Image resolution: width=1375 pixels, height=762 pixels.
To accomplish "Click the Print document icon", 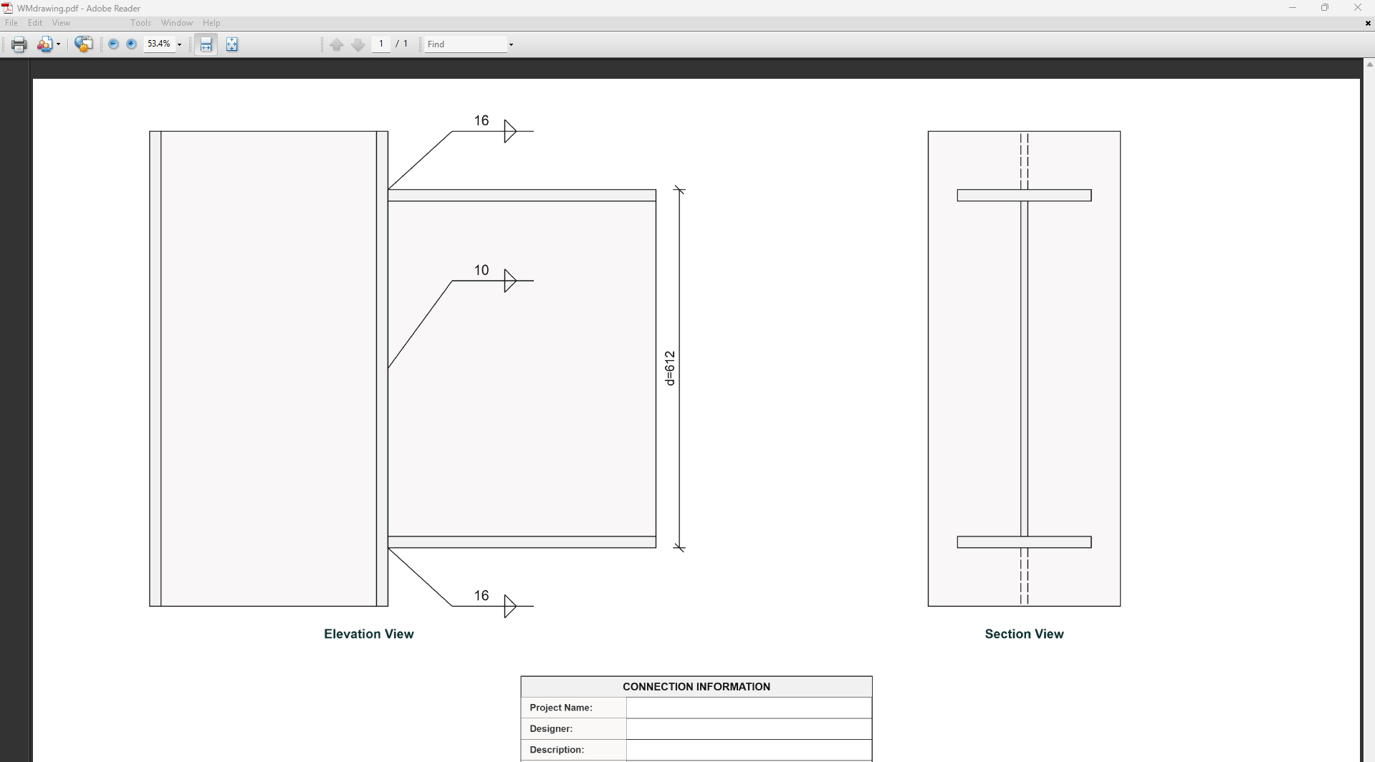I will tap(18, 44).
